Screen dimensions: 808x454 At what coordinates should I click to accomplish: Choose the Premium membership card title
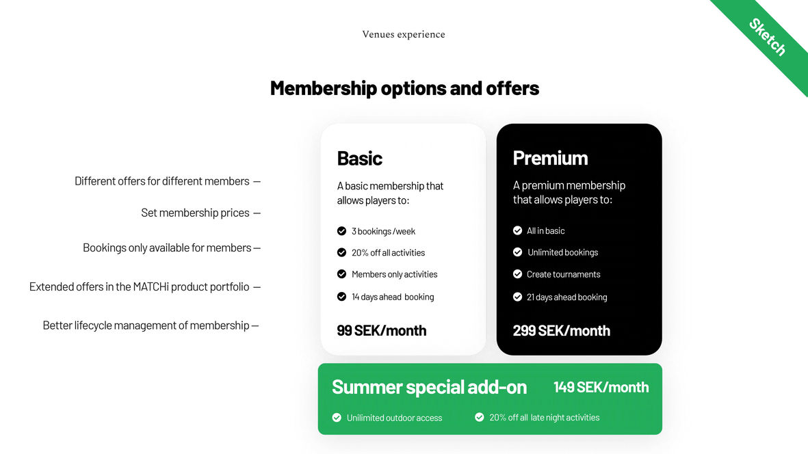pos(550,158)
